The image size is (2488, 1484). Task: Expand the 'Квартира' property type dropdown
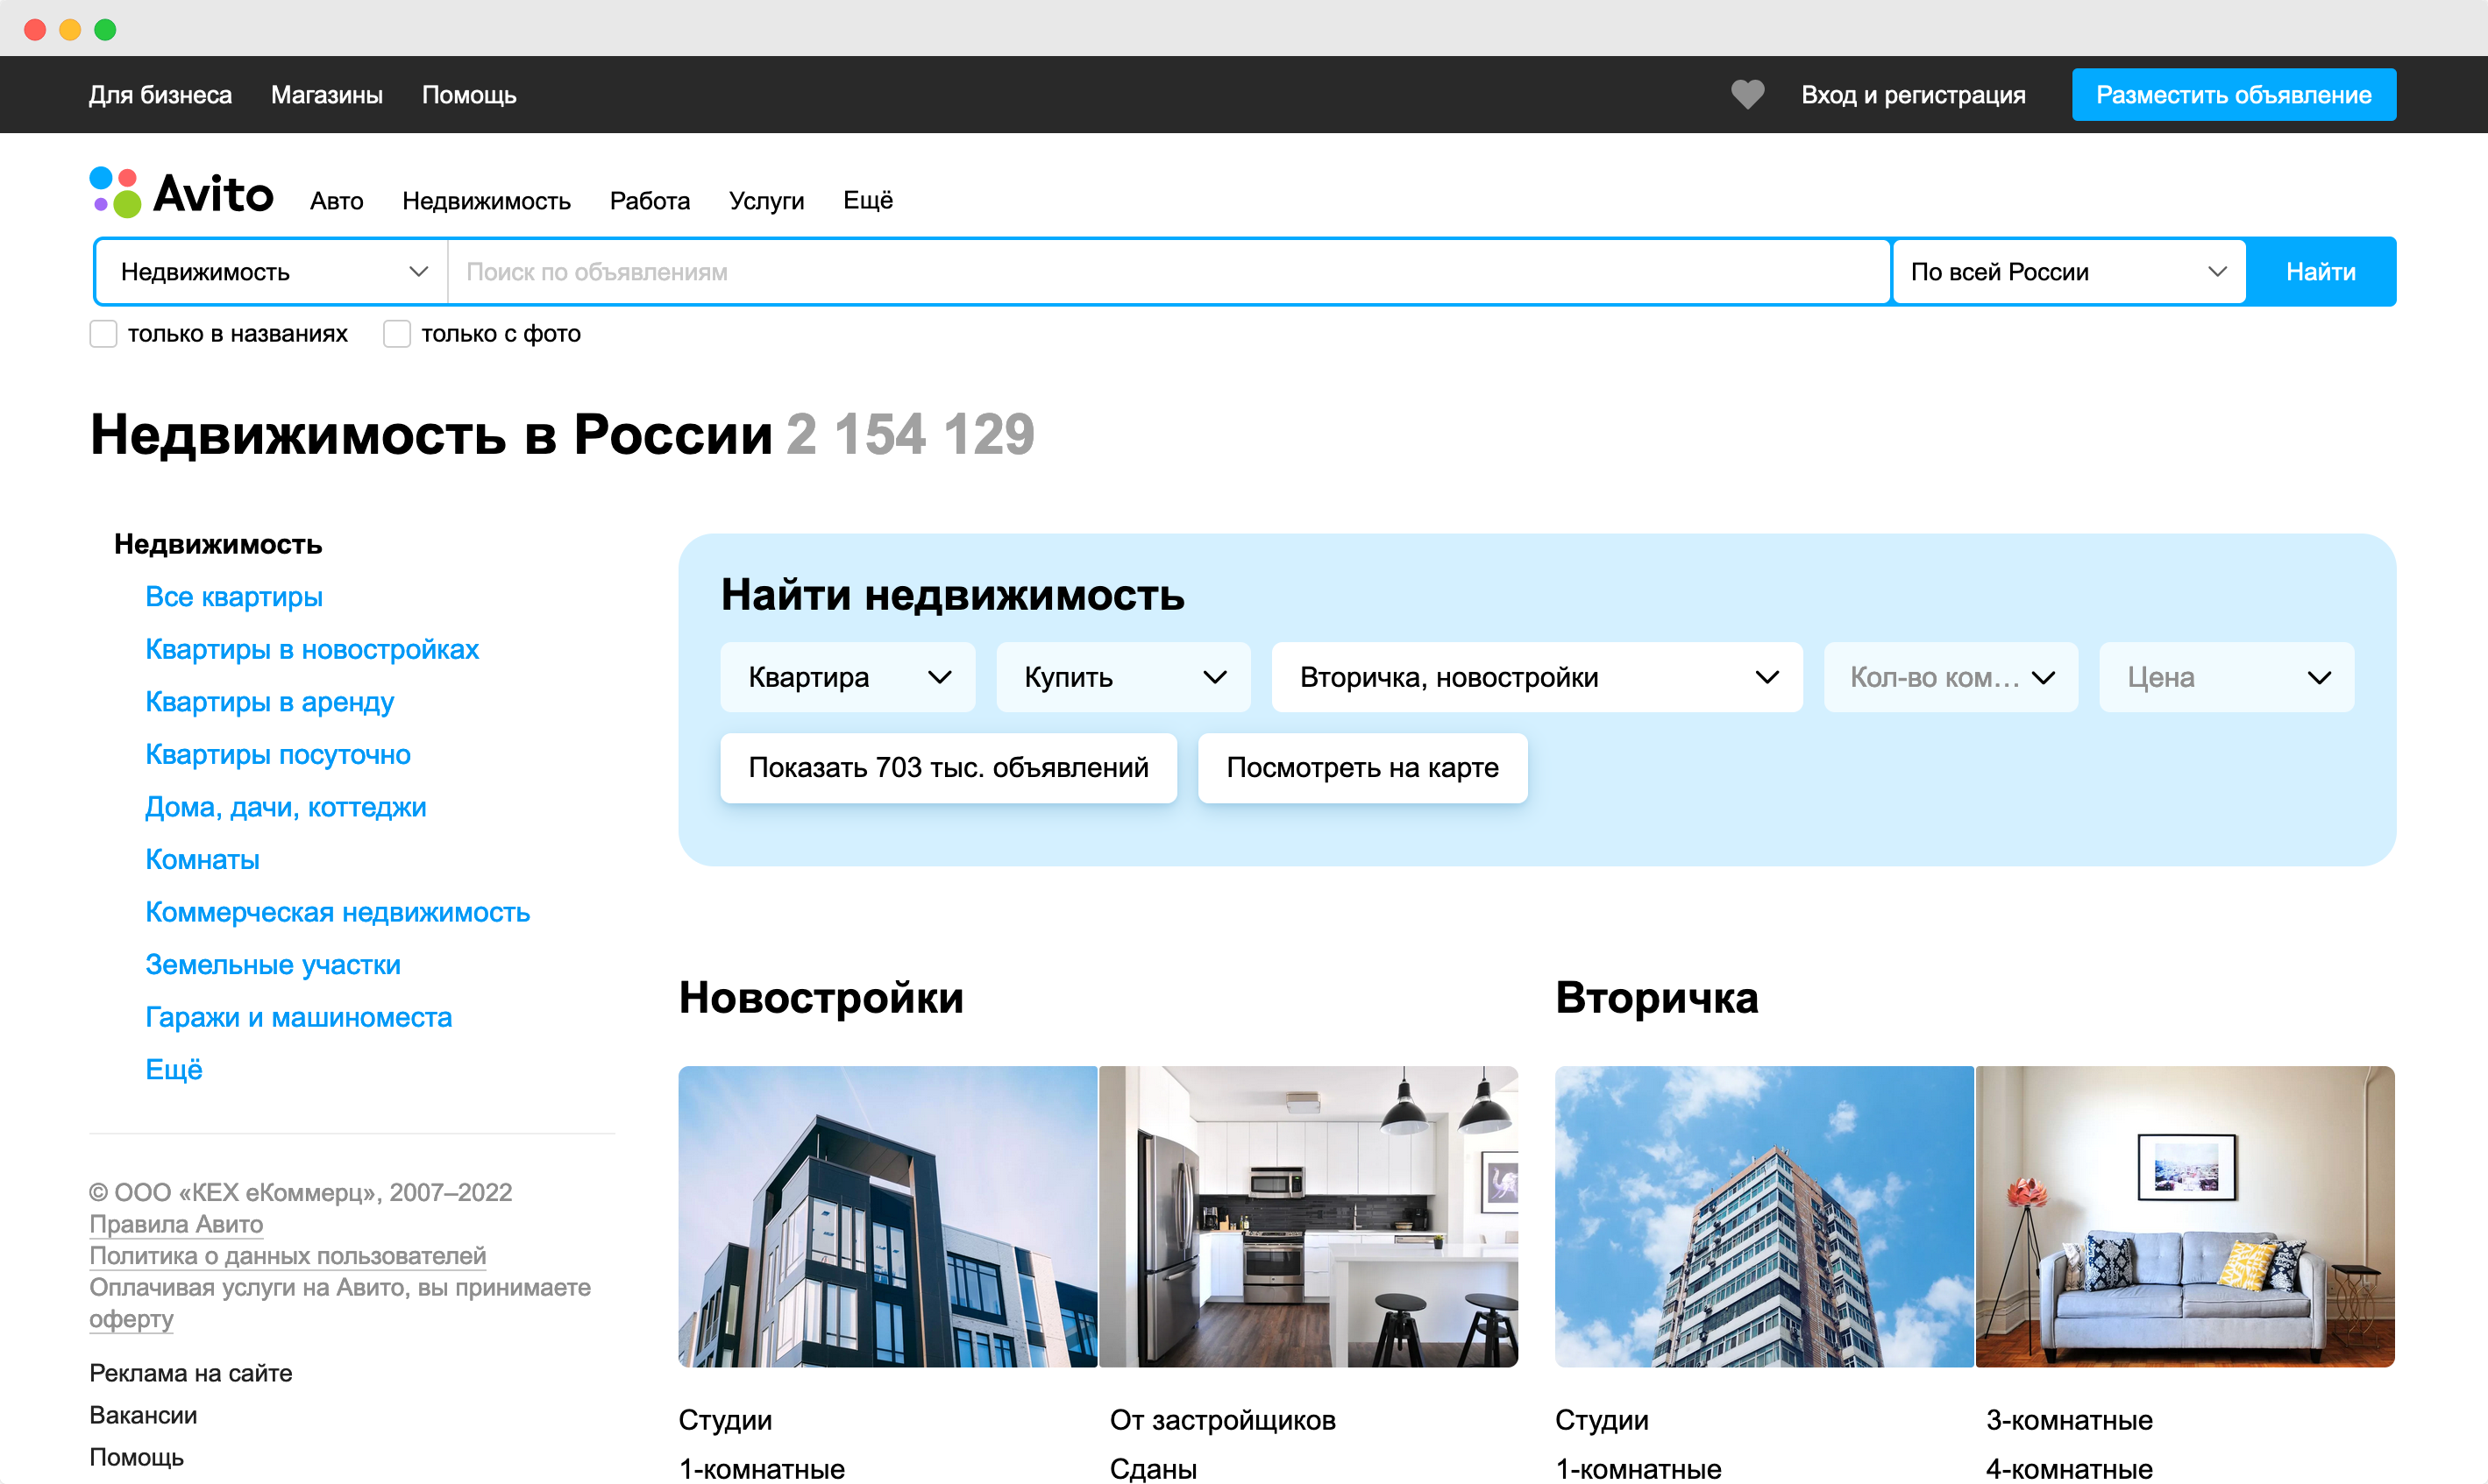tap(848, 677)
